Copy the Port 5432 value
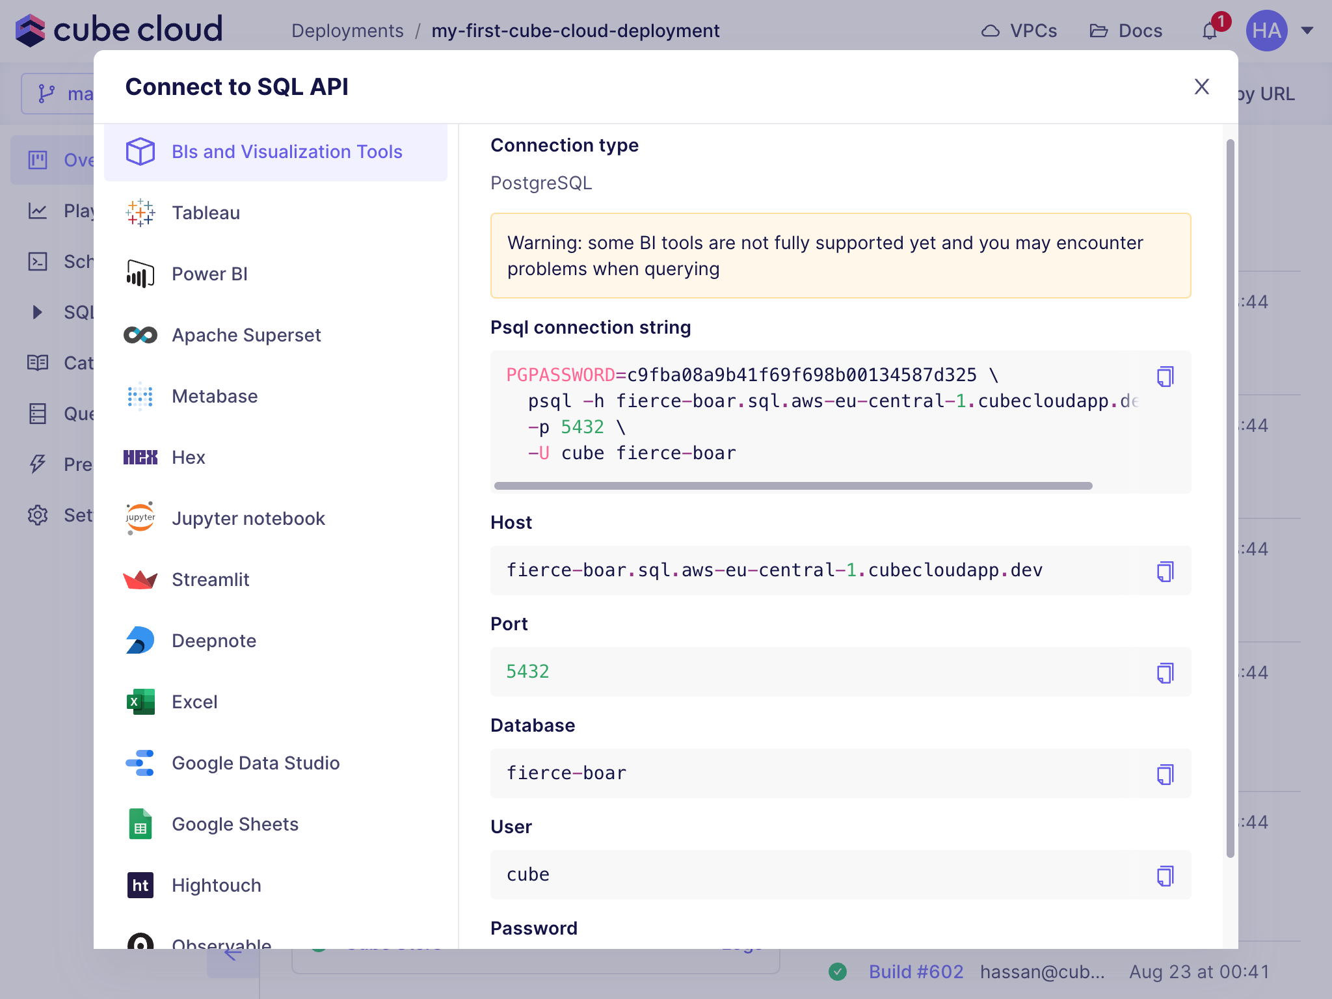This screenshot has height=999, width=1332. (1165, 673)
